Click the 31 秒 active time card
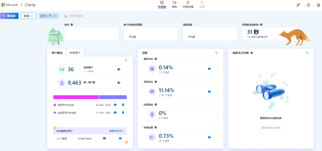This screenshot has width=322, height=151. pyautogui.click(x=269, y=34)
